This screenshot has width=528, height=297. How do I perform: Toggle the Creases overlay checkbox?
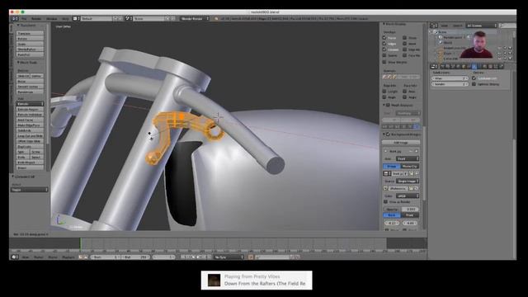[384, 49]
